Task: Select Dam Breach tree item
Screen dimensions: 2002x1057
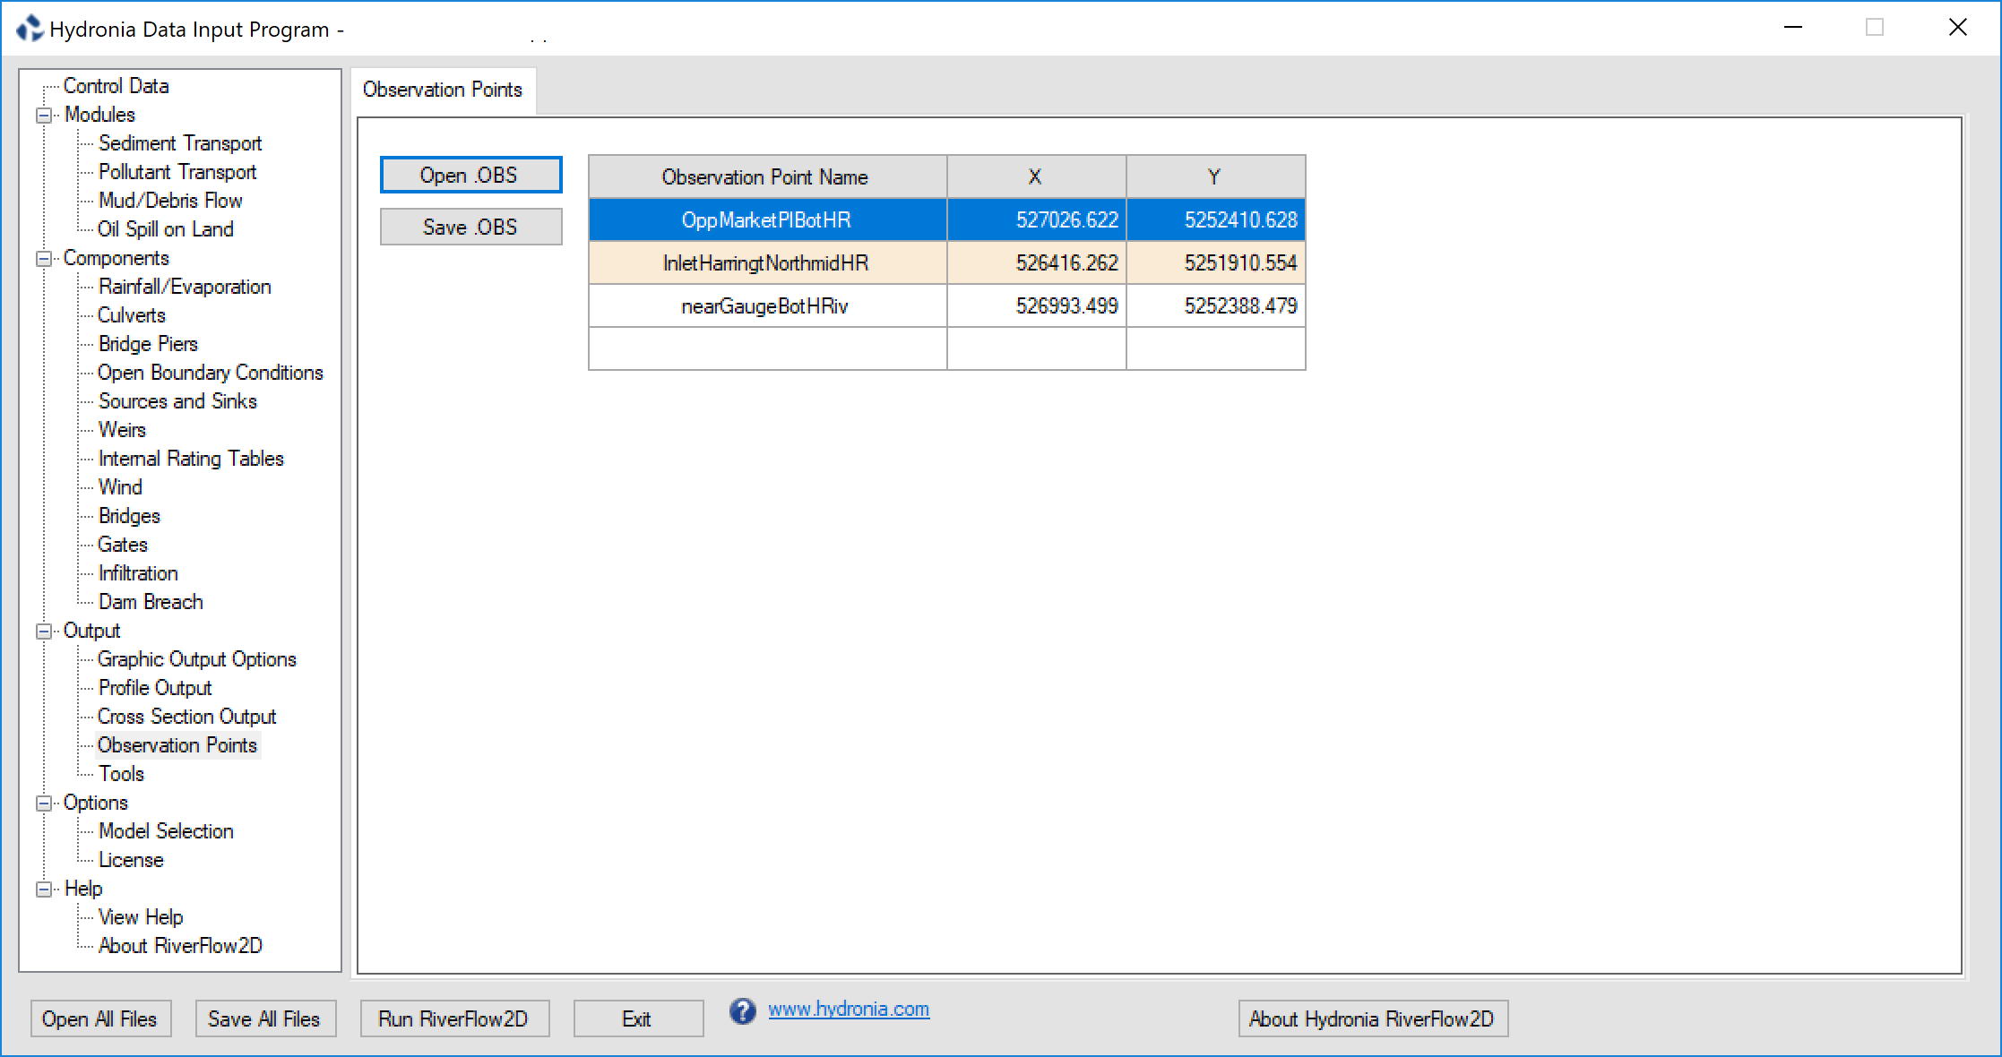Action: [x=151, y=602]
